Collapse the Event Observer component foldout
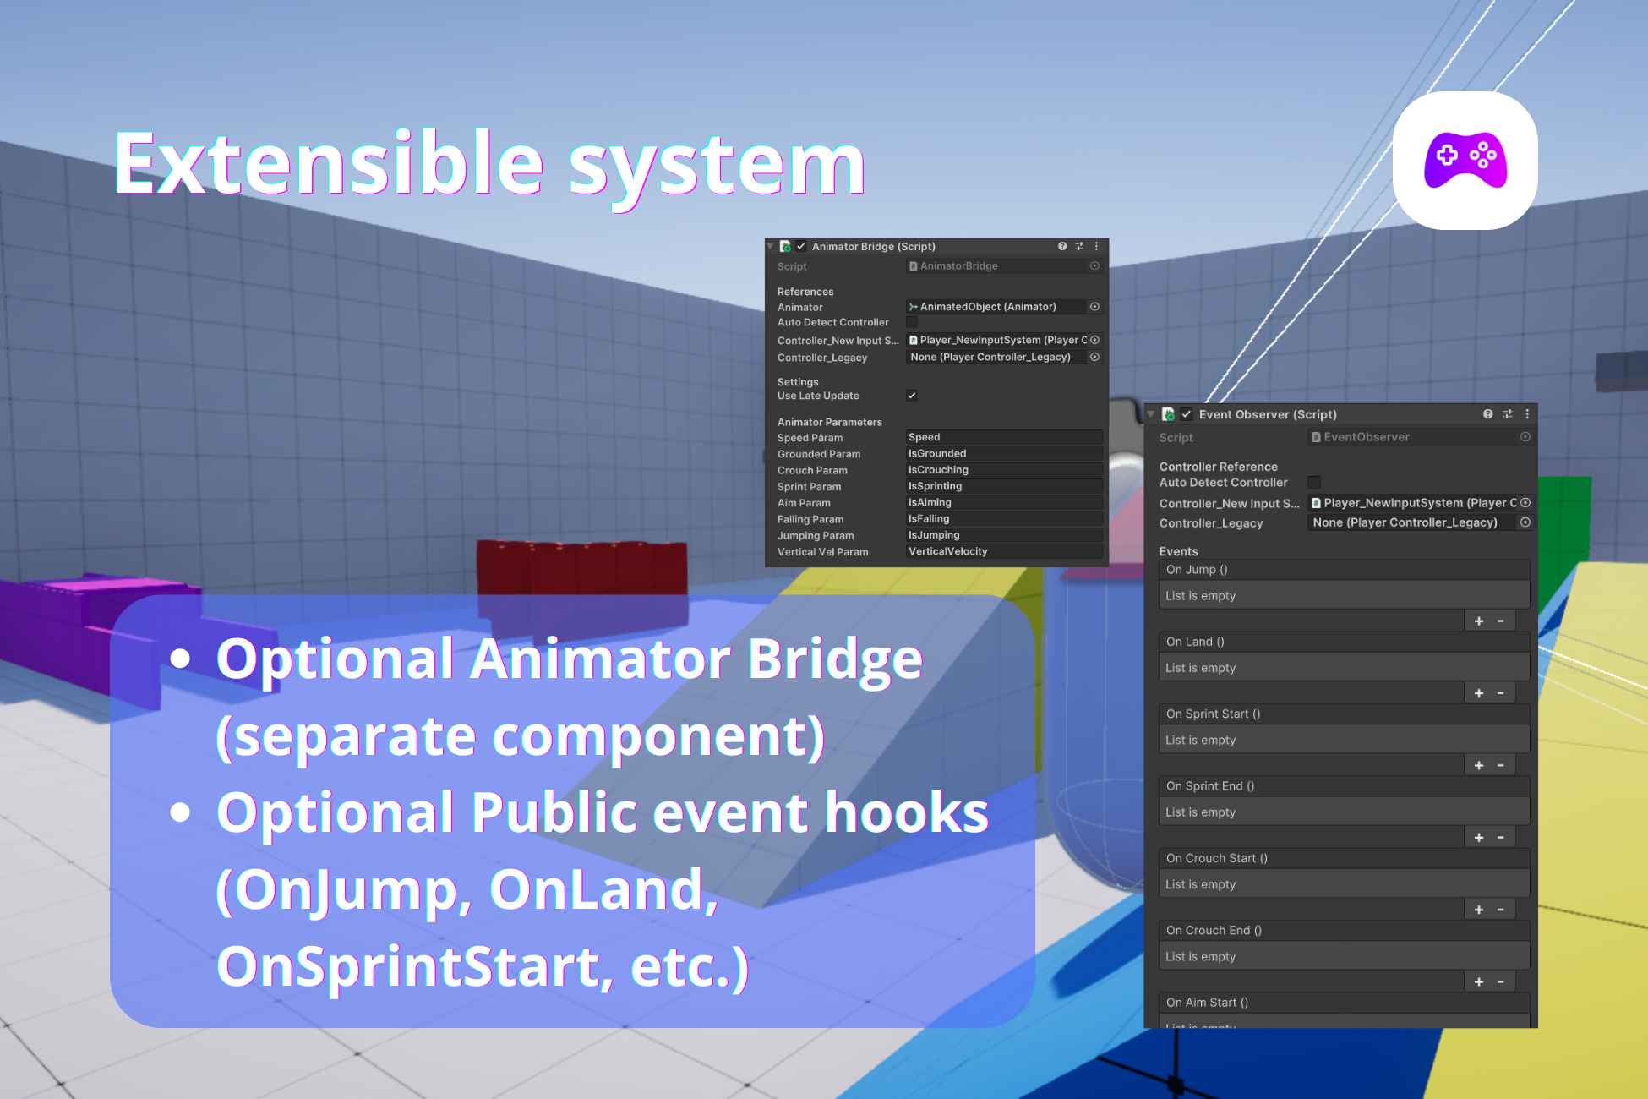 [x=1151, y=413]
